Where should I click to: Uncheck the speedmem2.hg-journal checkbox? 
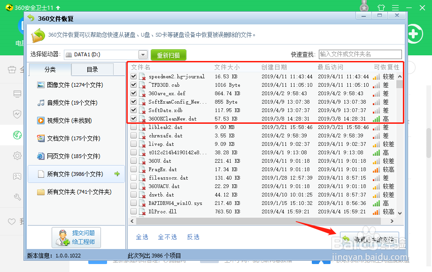pos(134,76)
